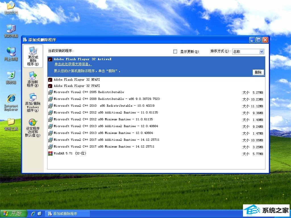Screen dimensions: 291x218
Task: Open 设定程序访问和默认值 in the sidebar
Action: [x=33, y=128]
